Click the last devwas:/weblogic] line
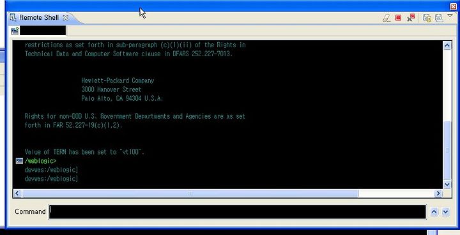The height and width of the screenshot is (235, 460). (51, 178)
